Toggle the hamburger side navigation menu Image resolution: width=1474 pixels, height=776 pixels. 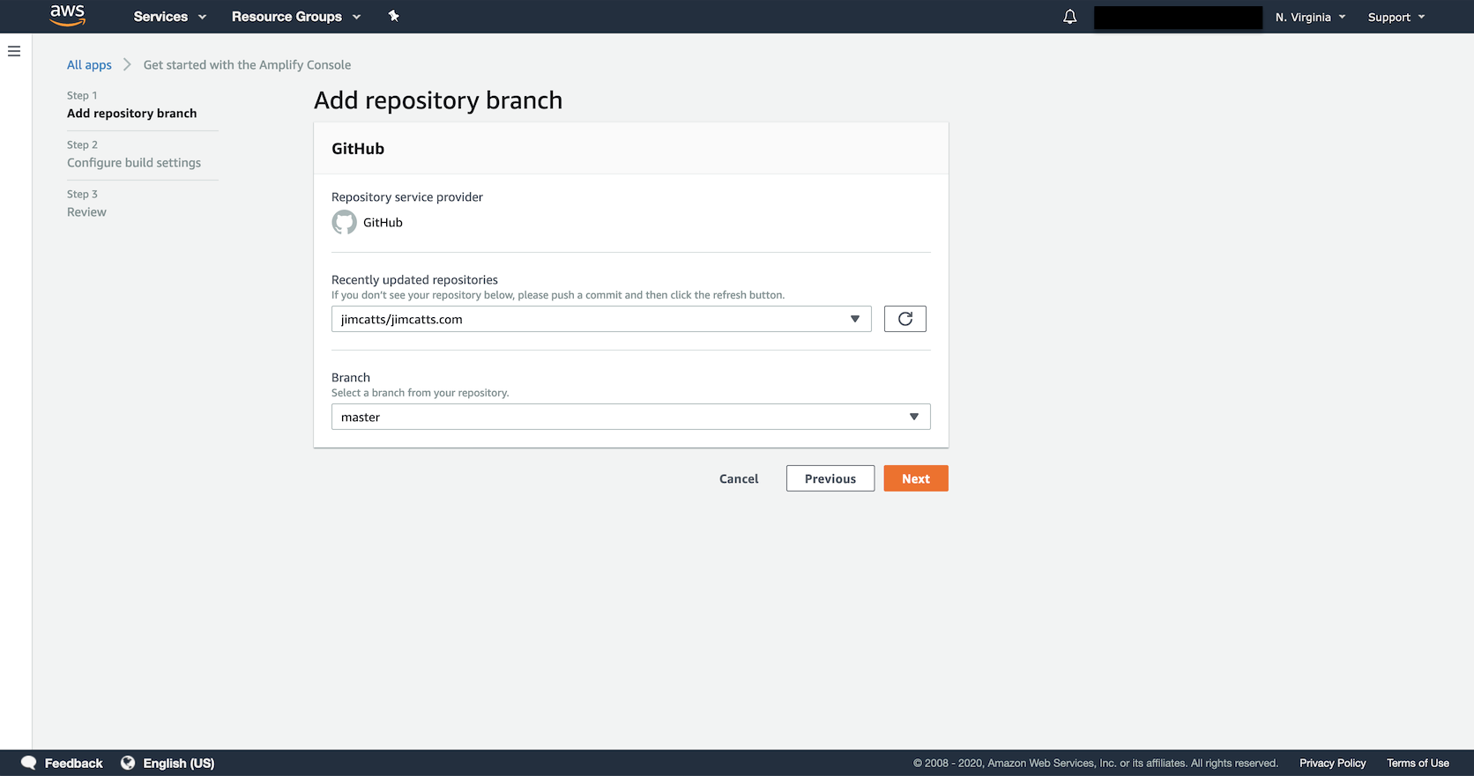click(x=14, y=51)
